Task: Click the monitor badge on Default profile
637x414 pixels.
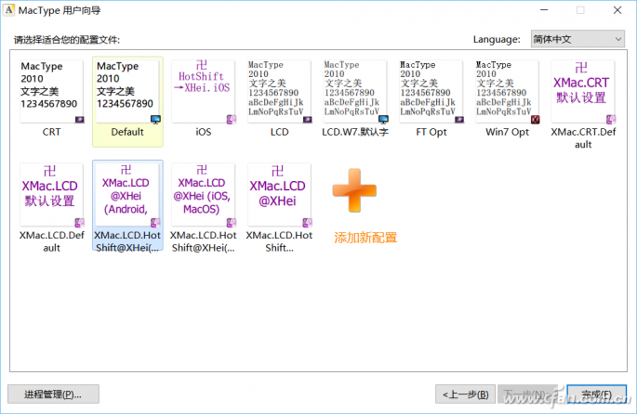Action: point(155,119)
